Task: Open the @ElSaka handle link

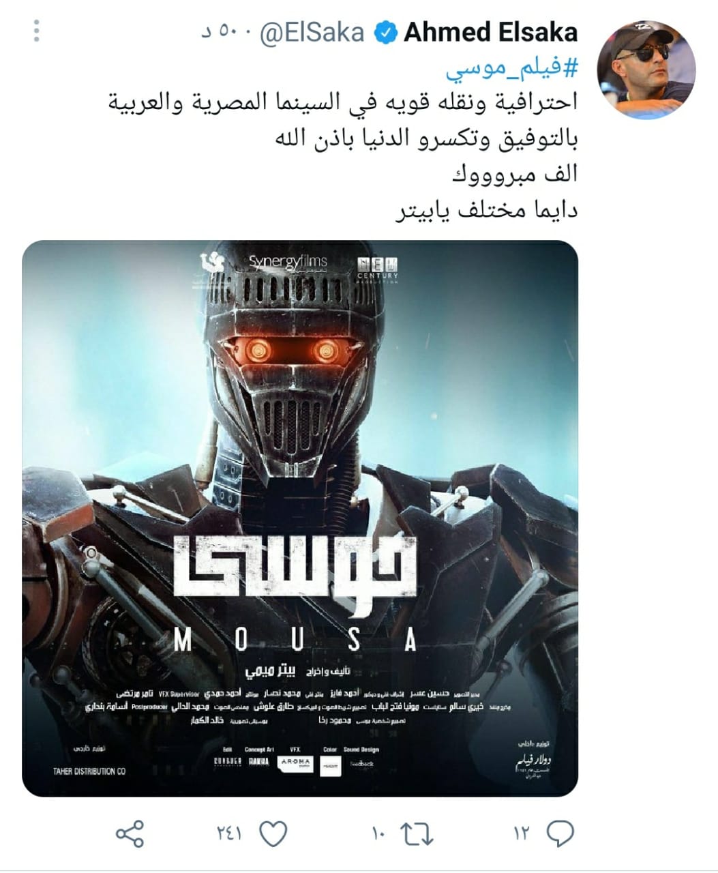Action: tap(312, 33)
